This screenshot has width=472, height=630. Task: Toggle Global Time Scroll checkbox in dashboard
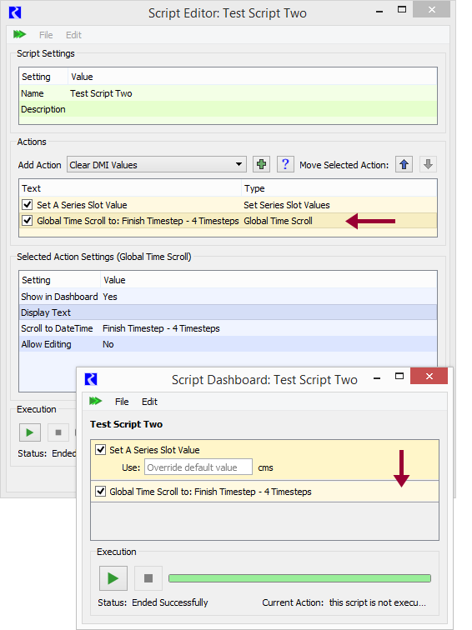pos(101,492)
